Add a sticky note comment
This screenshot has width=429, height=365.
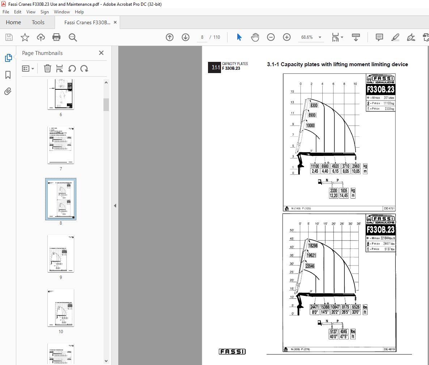coord(379,37)
